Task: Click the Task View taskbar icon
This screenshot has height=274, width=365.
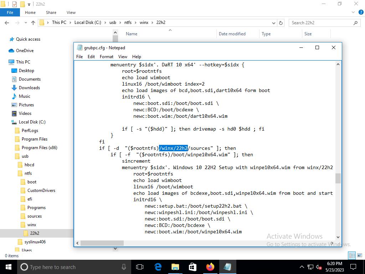Action: (140, 267)
